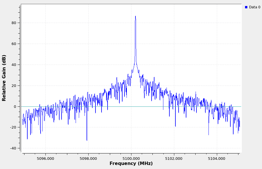Click the 5104.000 tick label on x-axis

click(x=217, y=158)
